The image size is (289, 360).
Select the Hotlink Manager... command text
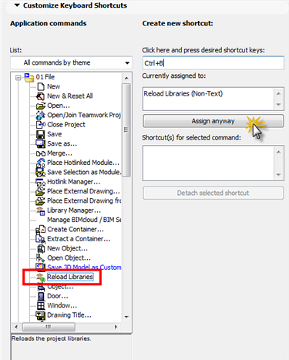(74, 182)
